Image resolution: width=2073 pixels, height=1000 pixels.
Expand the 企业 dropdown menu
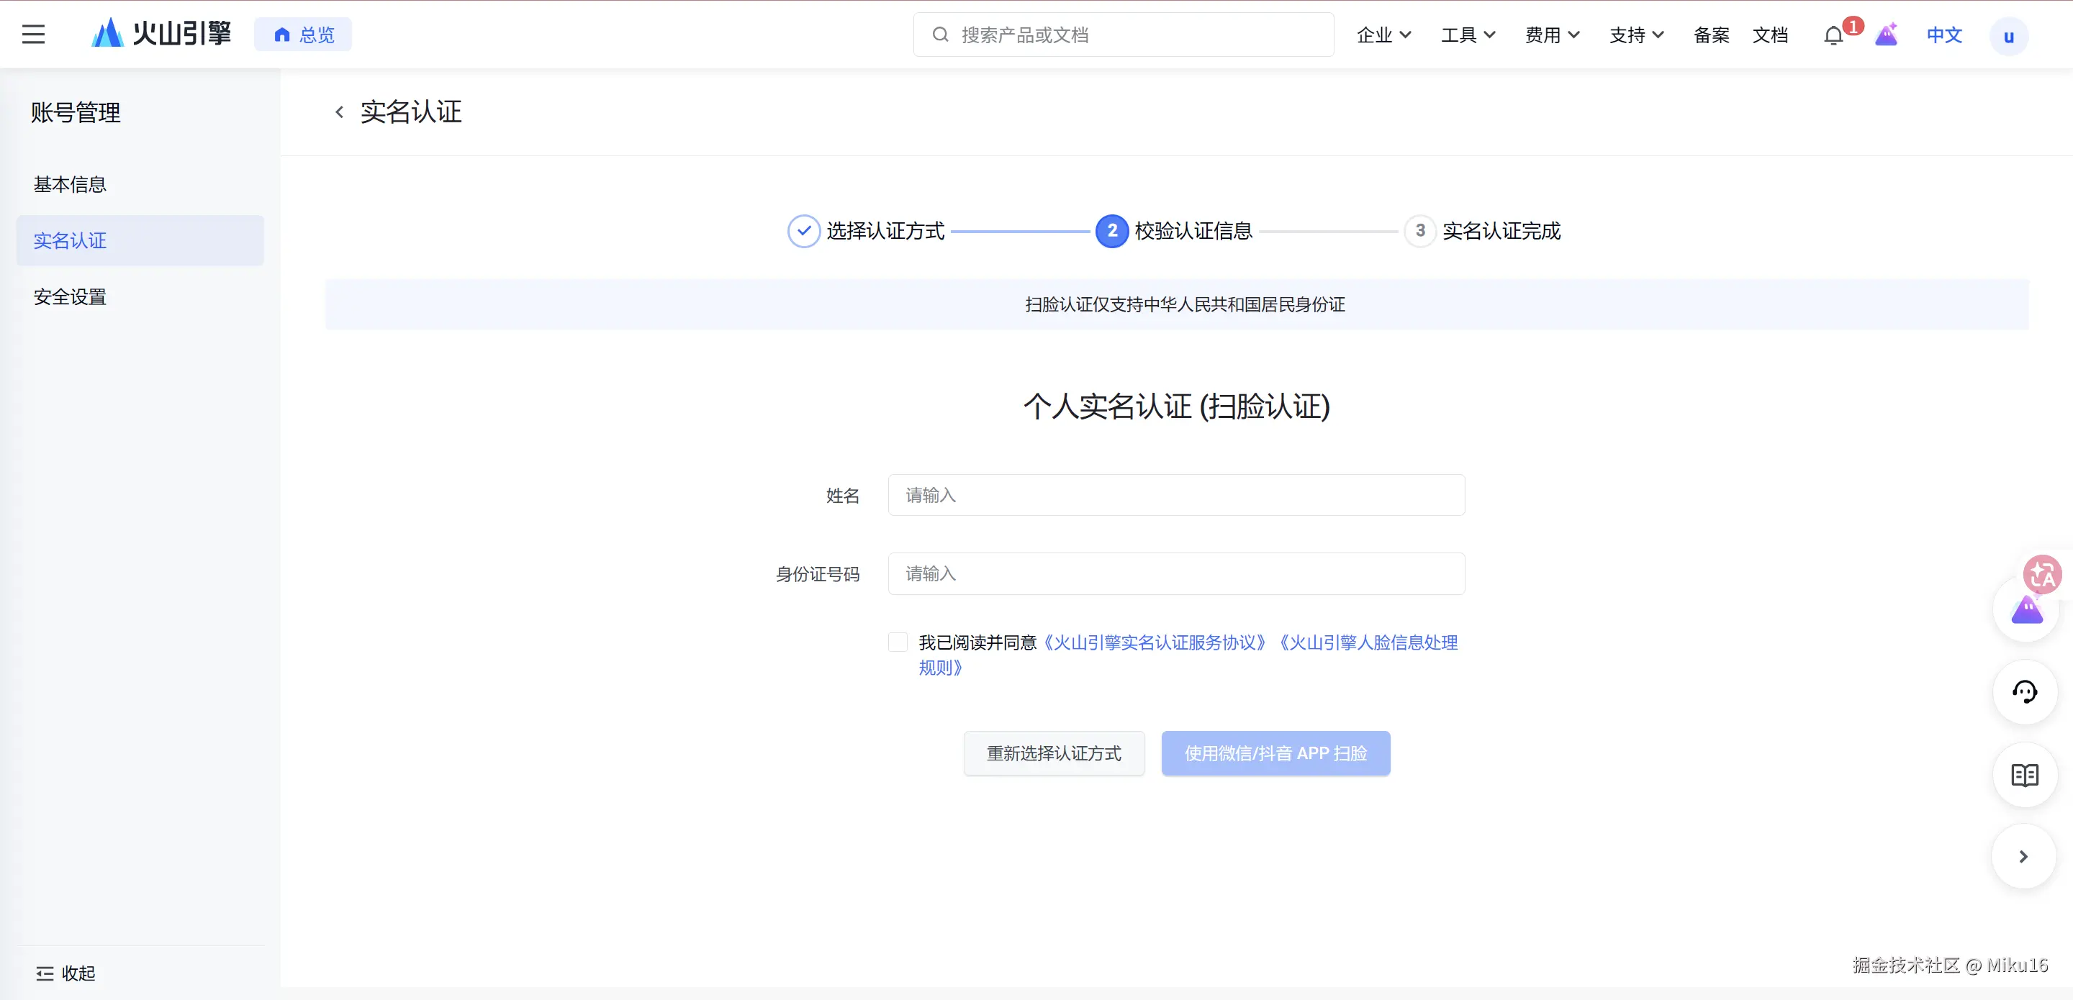click(x=1383, y=35)
